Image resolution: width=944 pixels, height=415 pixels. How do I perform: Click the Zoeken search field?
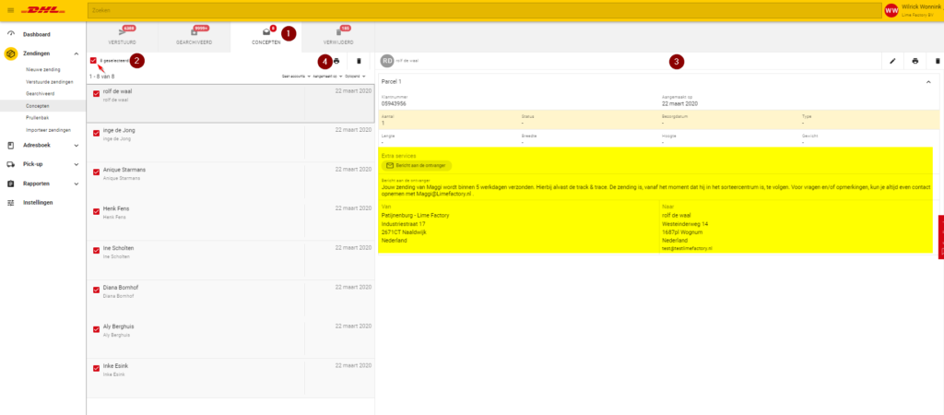(x=461, y=10)
